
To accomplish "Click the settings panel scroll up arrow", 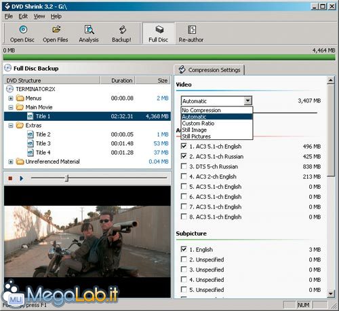I will 331,80.
